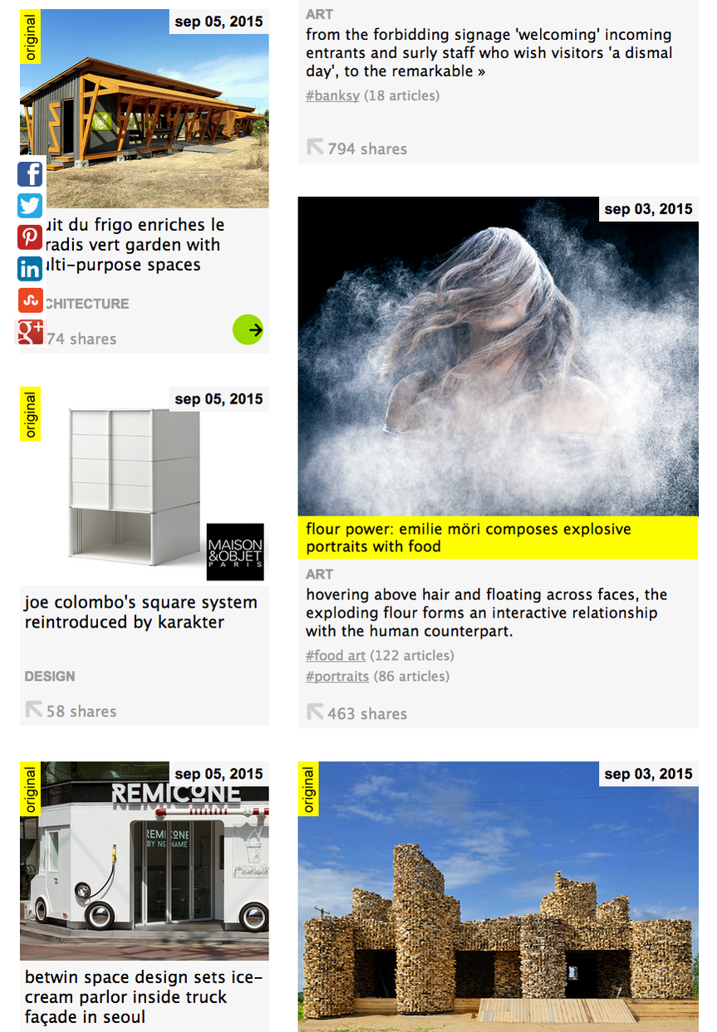Share on Google Plus
717x1032 pixels.
coord(30,331)
